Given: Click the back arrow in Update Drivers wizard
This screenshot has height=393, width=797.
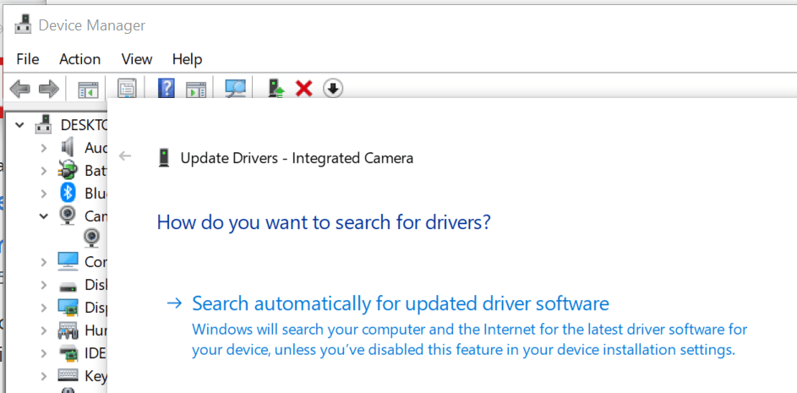Looking at the screenshot, I should [126, 156].
